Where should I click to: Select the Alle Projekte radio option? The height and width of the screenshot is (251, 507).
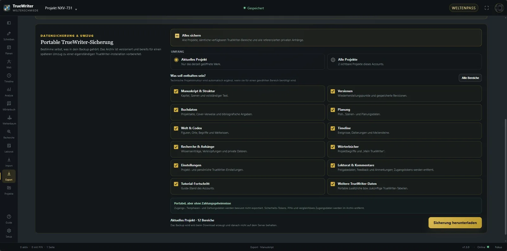point(333,60)
